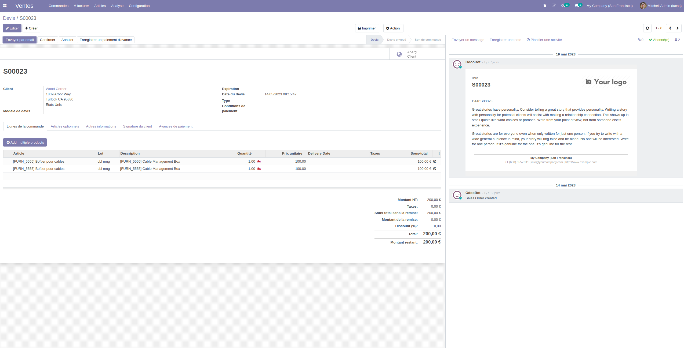The width and height of the screenshot is (684, 348).
Task: Expand the Imprimer dropdown
Action: (367, 28)
